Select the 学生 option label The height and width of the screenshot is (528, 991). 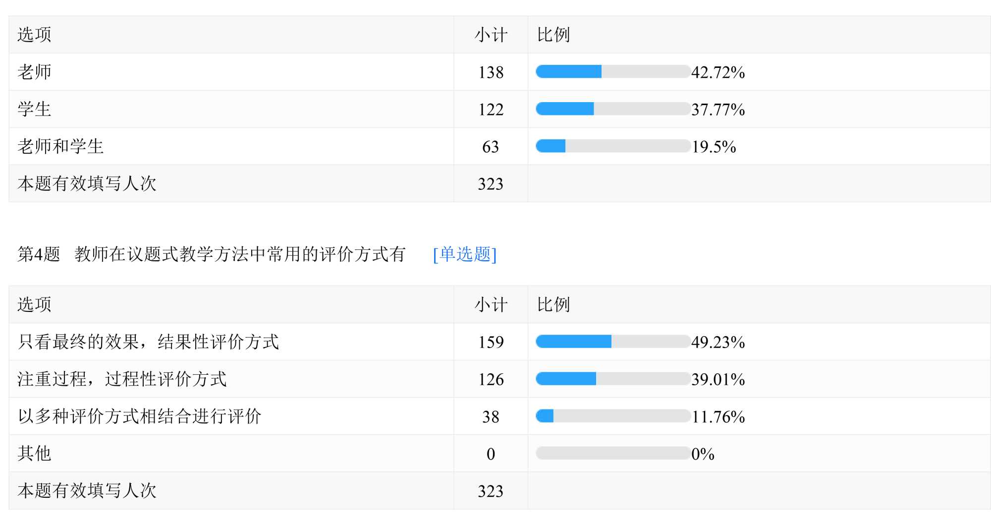35,109
